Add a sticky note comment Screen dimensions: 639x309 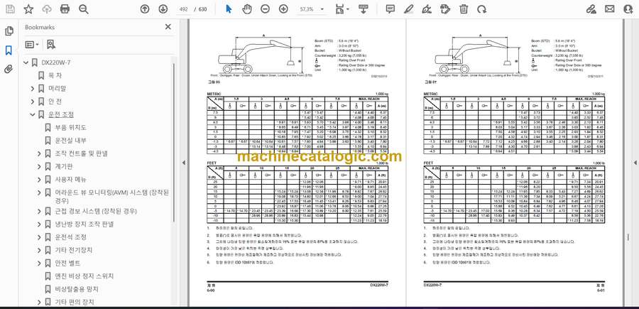390,9
